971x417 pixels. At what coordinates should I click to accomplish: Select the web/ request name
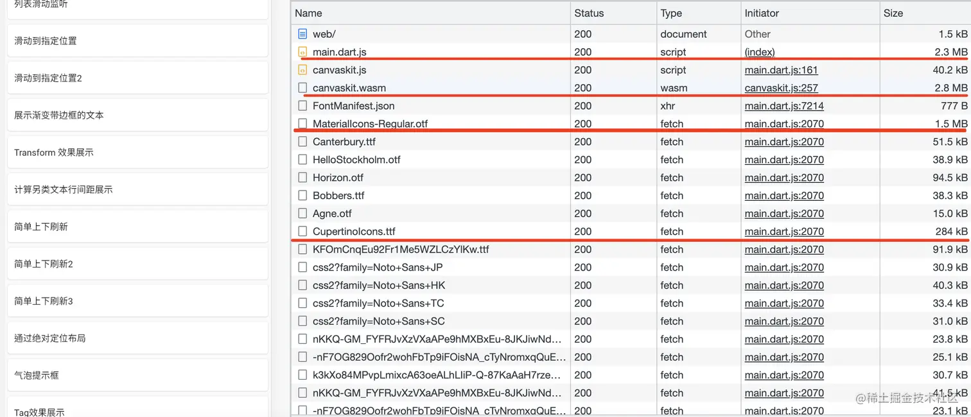[324, 34]
